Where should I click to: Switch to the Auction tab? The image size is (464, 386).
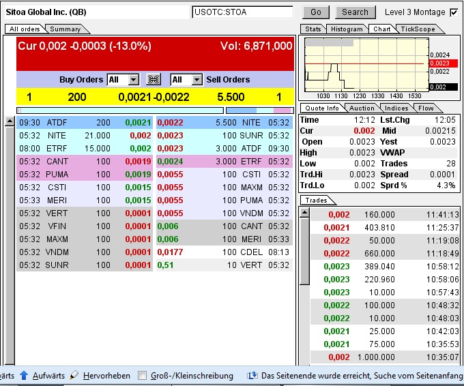coord(362,108)
